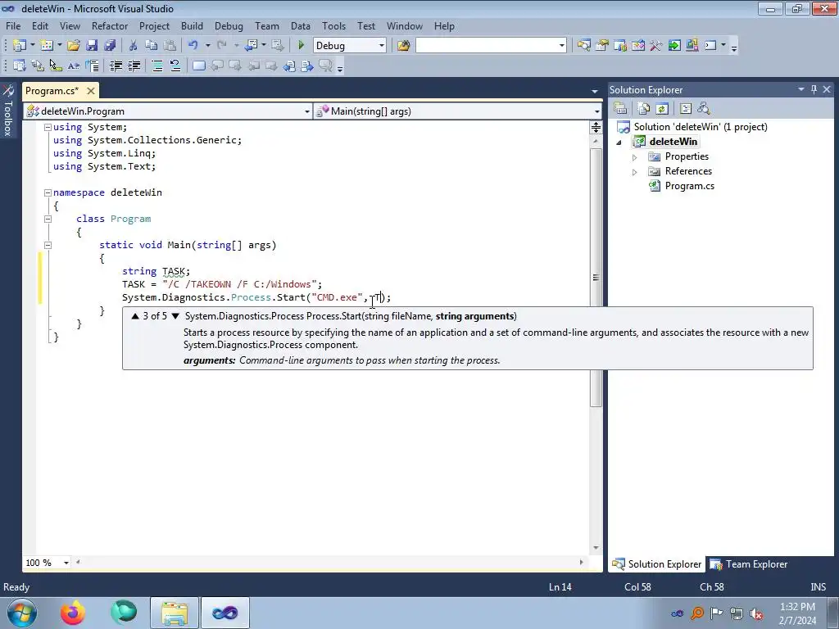Image resolution: width=839 pixels, height=629 pixels.
Task: Click Solution Explorer Properties icon
Action: pyautogui.click(x=620, y=109)
